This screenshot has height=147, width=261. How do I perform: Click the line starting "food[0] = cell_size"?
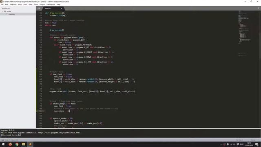pyautogui.click(x=94, y=79)
